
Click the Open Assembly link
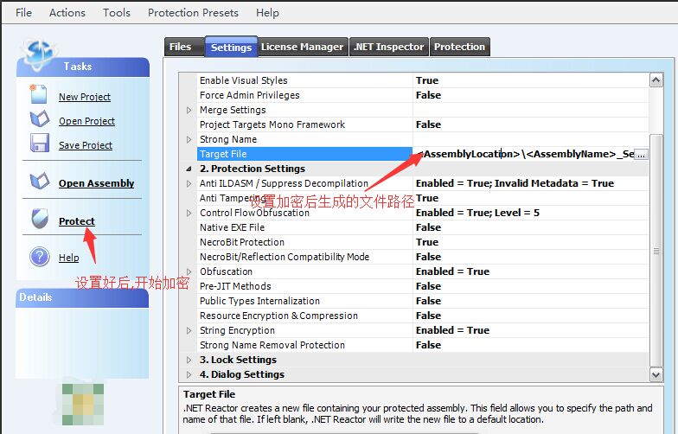click(97, 183)
